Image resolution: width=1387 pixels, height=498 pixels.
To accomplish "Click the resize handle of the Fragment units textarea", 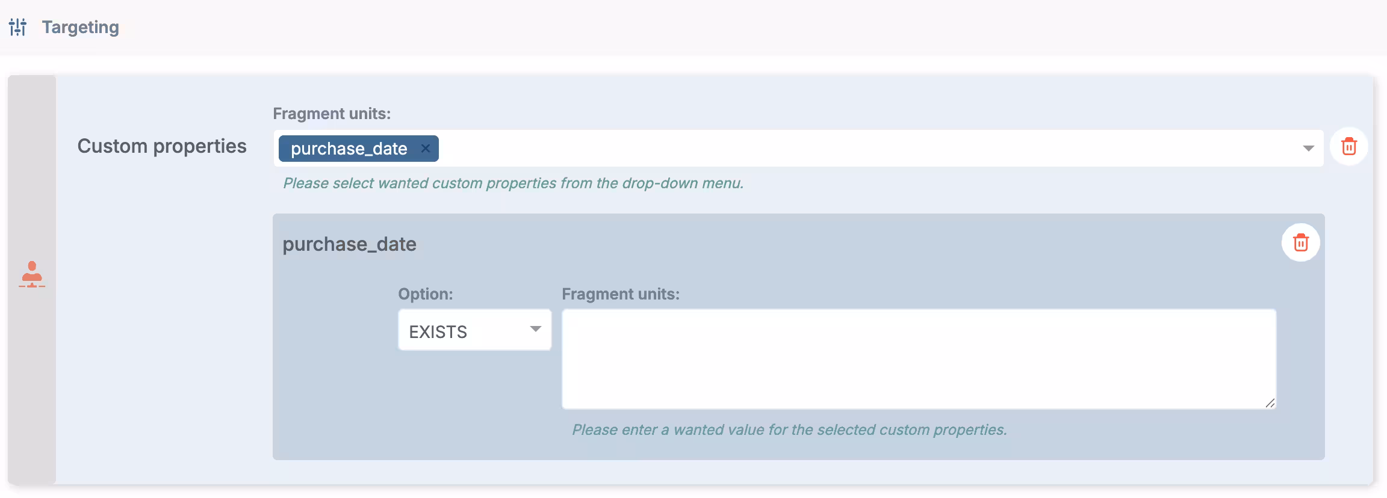I will coord(1270,404).
